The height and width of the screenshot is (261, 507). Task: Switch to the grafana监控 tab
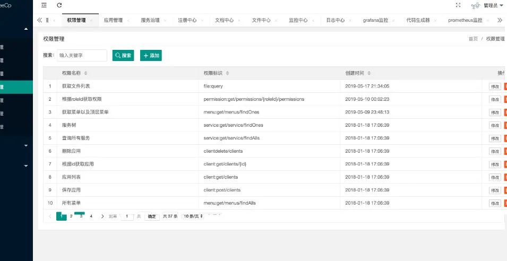[375, 20]
